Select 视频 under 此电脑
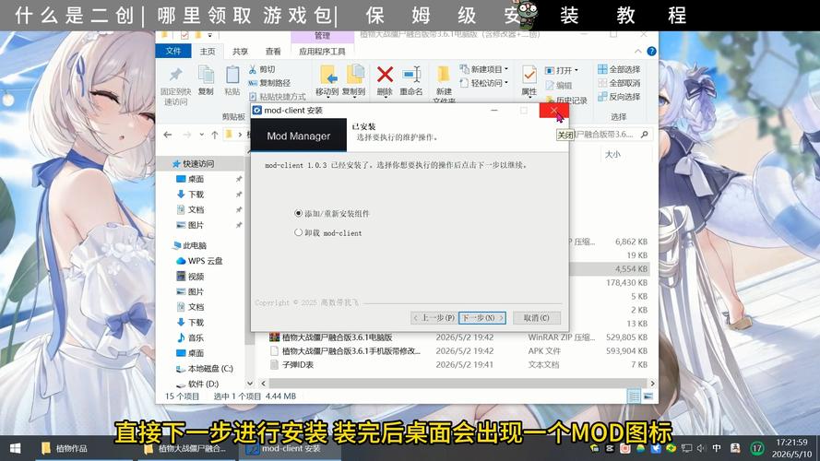 196,276
